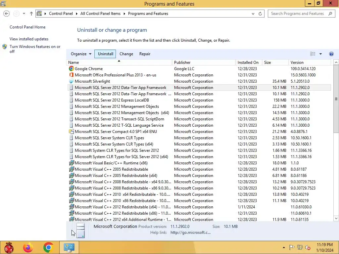Image resolution: width=339 pixels, height=254 pixels.
Task: Click the red ornament Start icon
Action: point(9,247)
